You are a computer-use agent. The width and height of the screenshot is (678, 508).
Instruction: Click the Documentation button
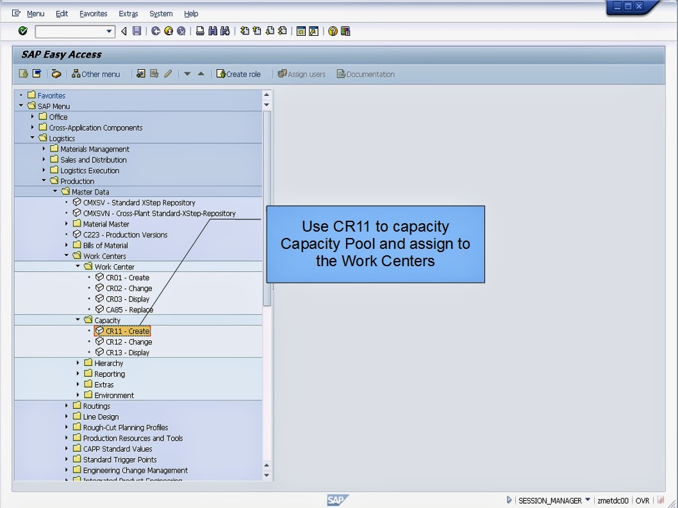pos(365,74)
